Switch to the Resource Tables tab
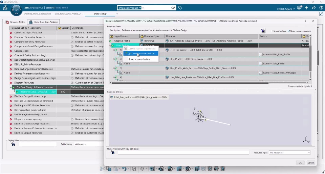325x174 pixels. (x=15, y=22)
